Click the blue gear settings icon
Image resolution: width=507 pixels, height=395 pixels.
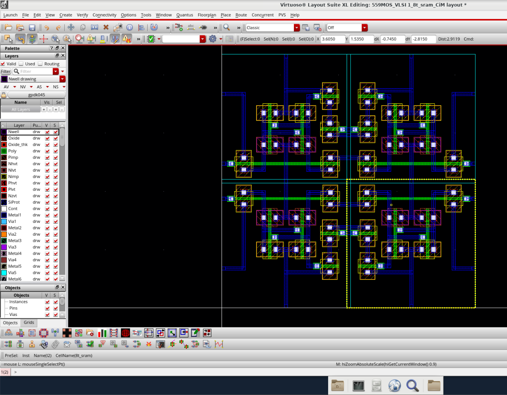point(213,39)
